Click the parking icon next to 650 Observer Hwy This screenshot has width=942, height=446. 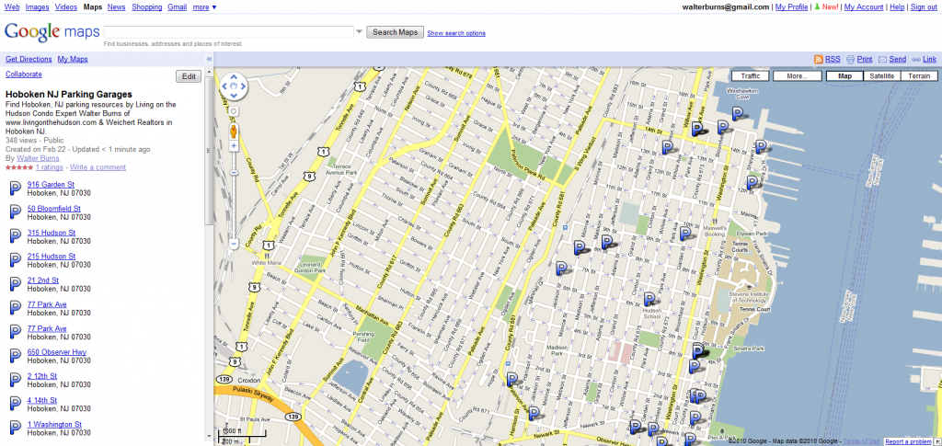[x=15, y=356]
